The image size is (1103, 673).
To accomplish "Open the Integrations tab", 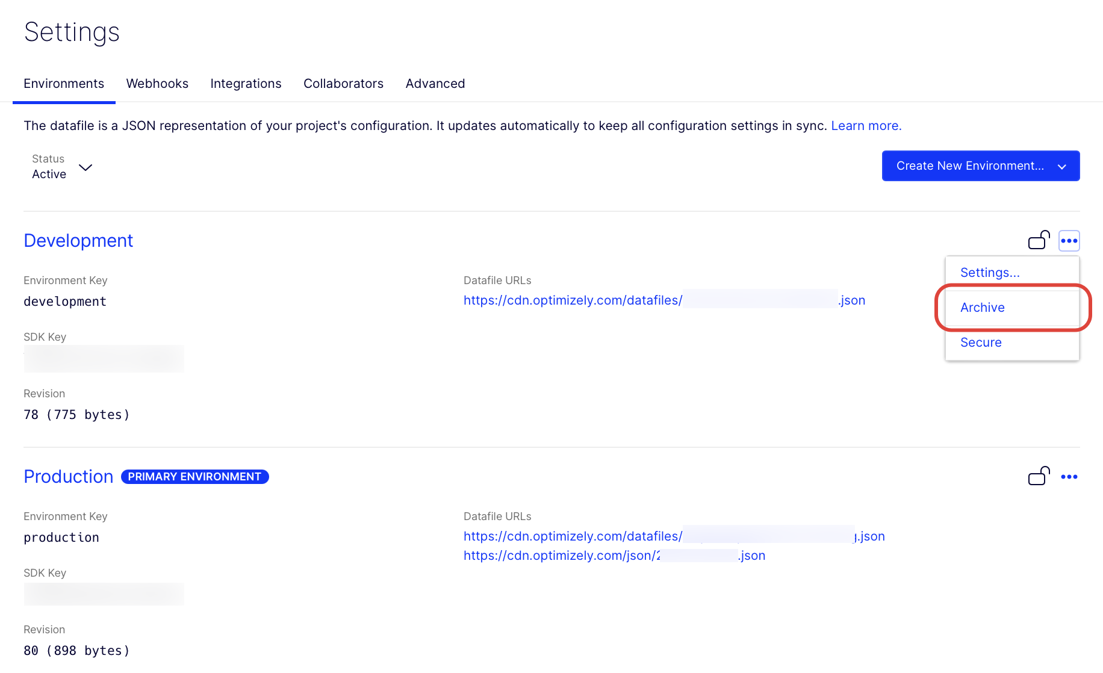I will tap(246, 84).
